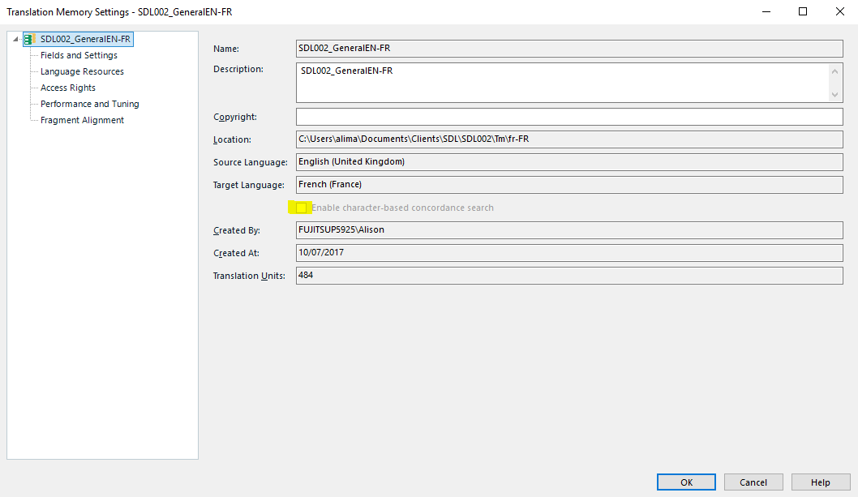Viewport: 858px width, 497px height.
Task: Open Fields and Settings page
Action: click(79, 55)
